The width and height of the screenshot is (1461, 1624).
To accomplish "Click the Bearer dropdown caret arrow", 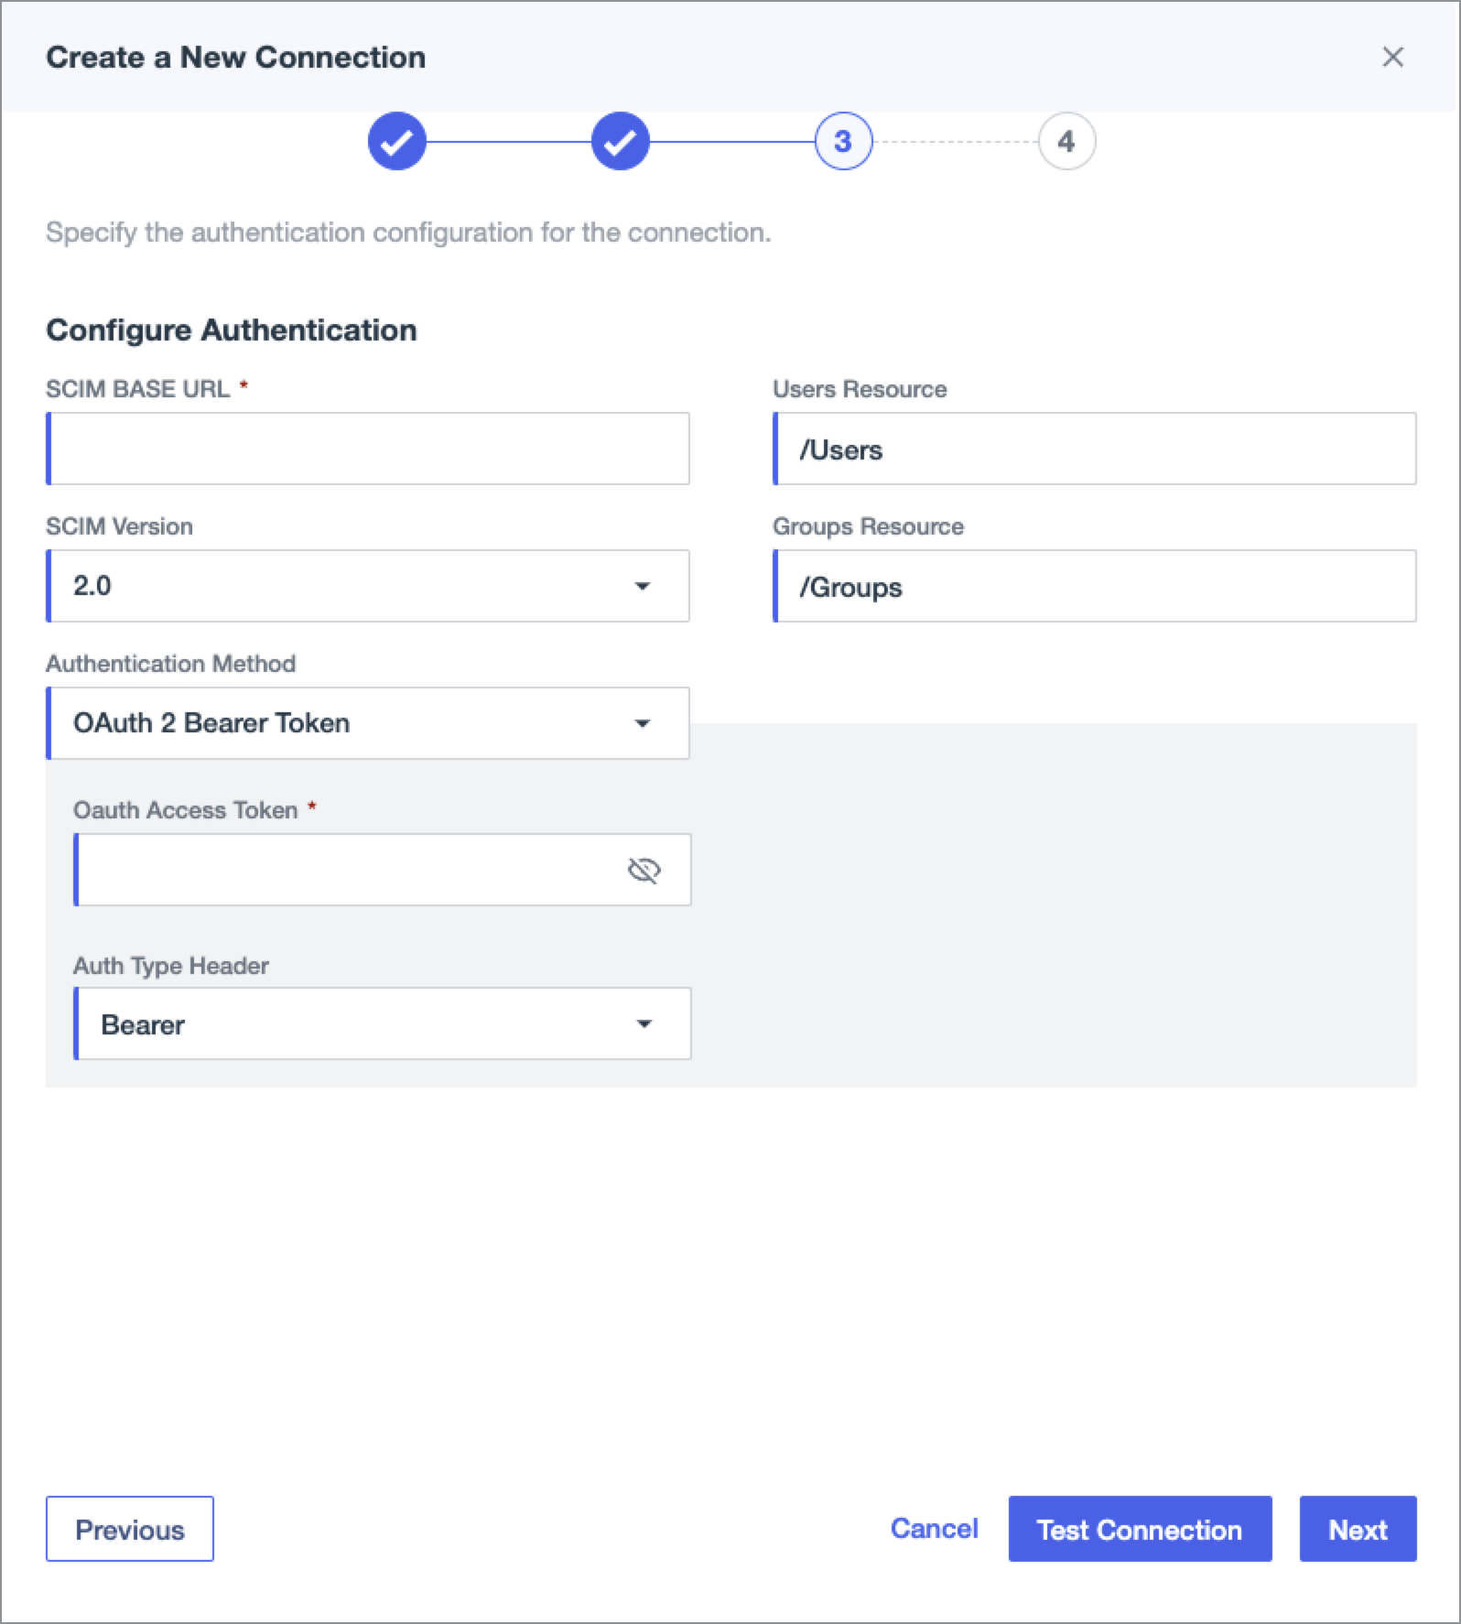I will (644, 1023).
